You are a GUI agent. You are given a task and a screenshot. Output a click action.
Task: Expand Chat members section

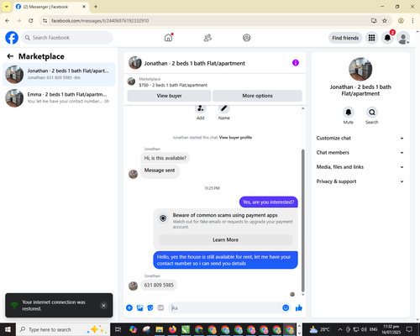(x=360, y=153)
